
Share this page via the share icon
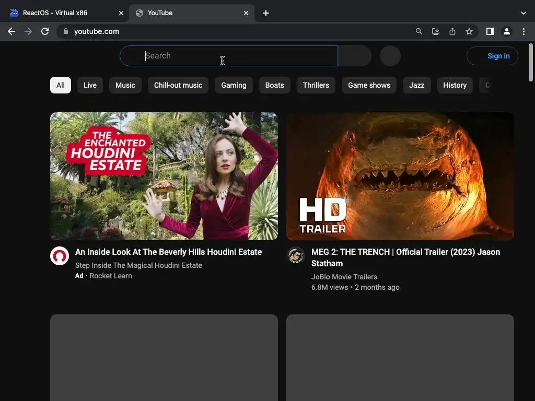click(452, 31)
